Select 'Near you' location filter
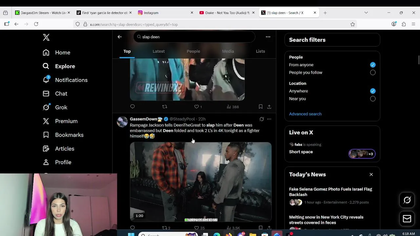Screen dimensions: 420x236 [x=373, y=99]
